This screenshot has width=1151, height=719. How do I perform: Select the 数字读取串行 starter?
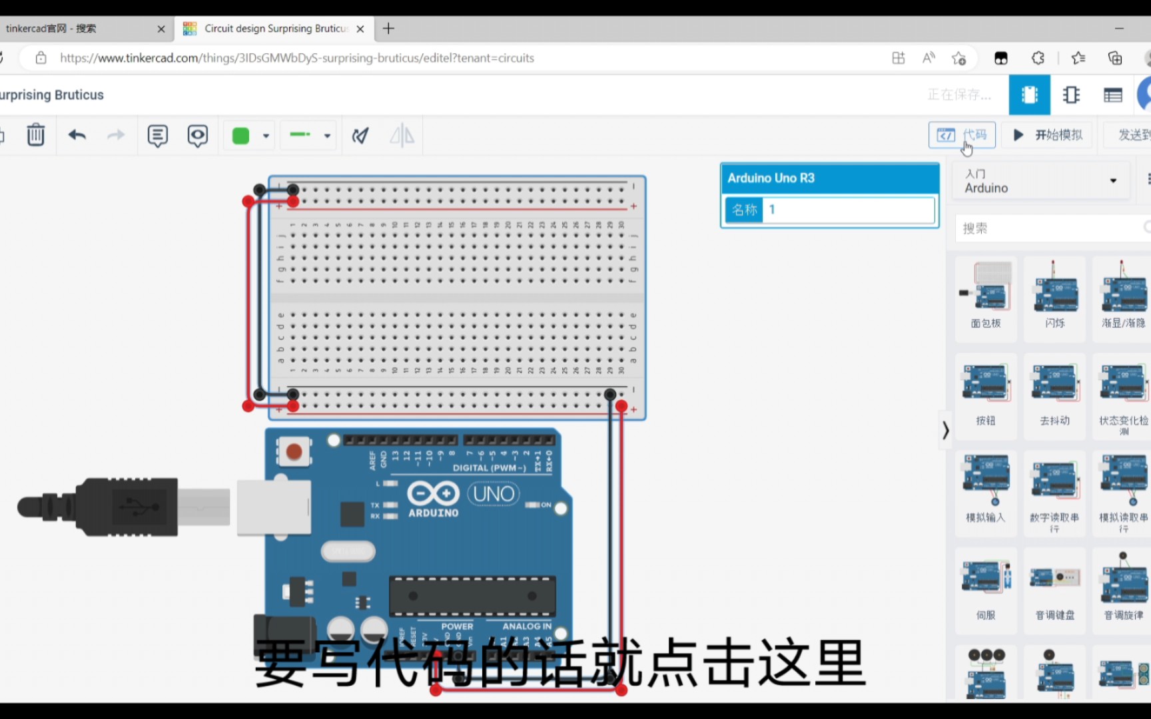[1055, 493]
